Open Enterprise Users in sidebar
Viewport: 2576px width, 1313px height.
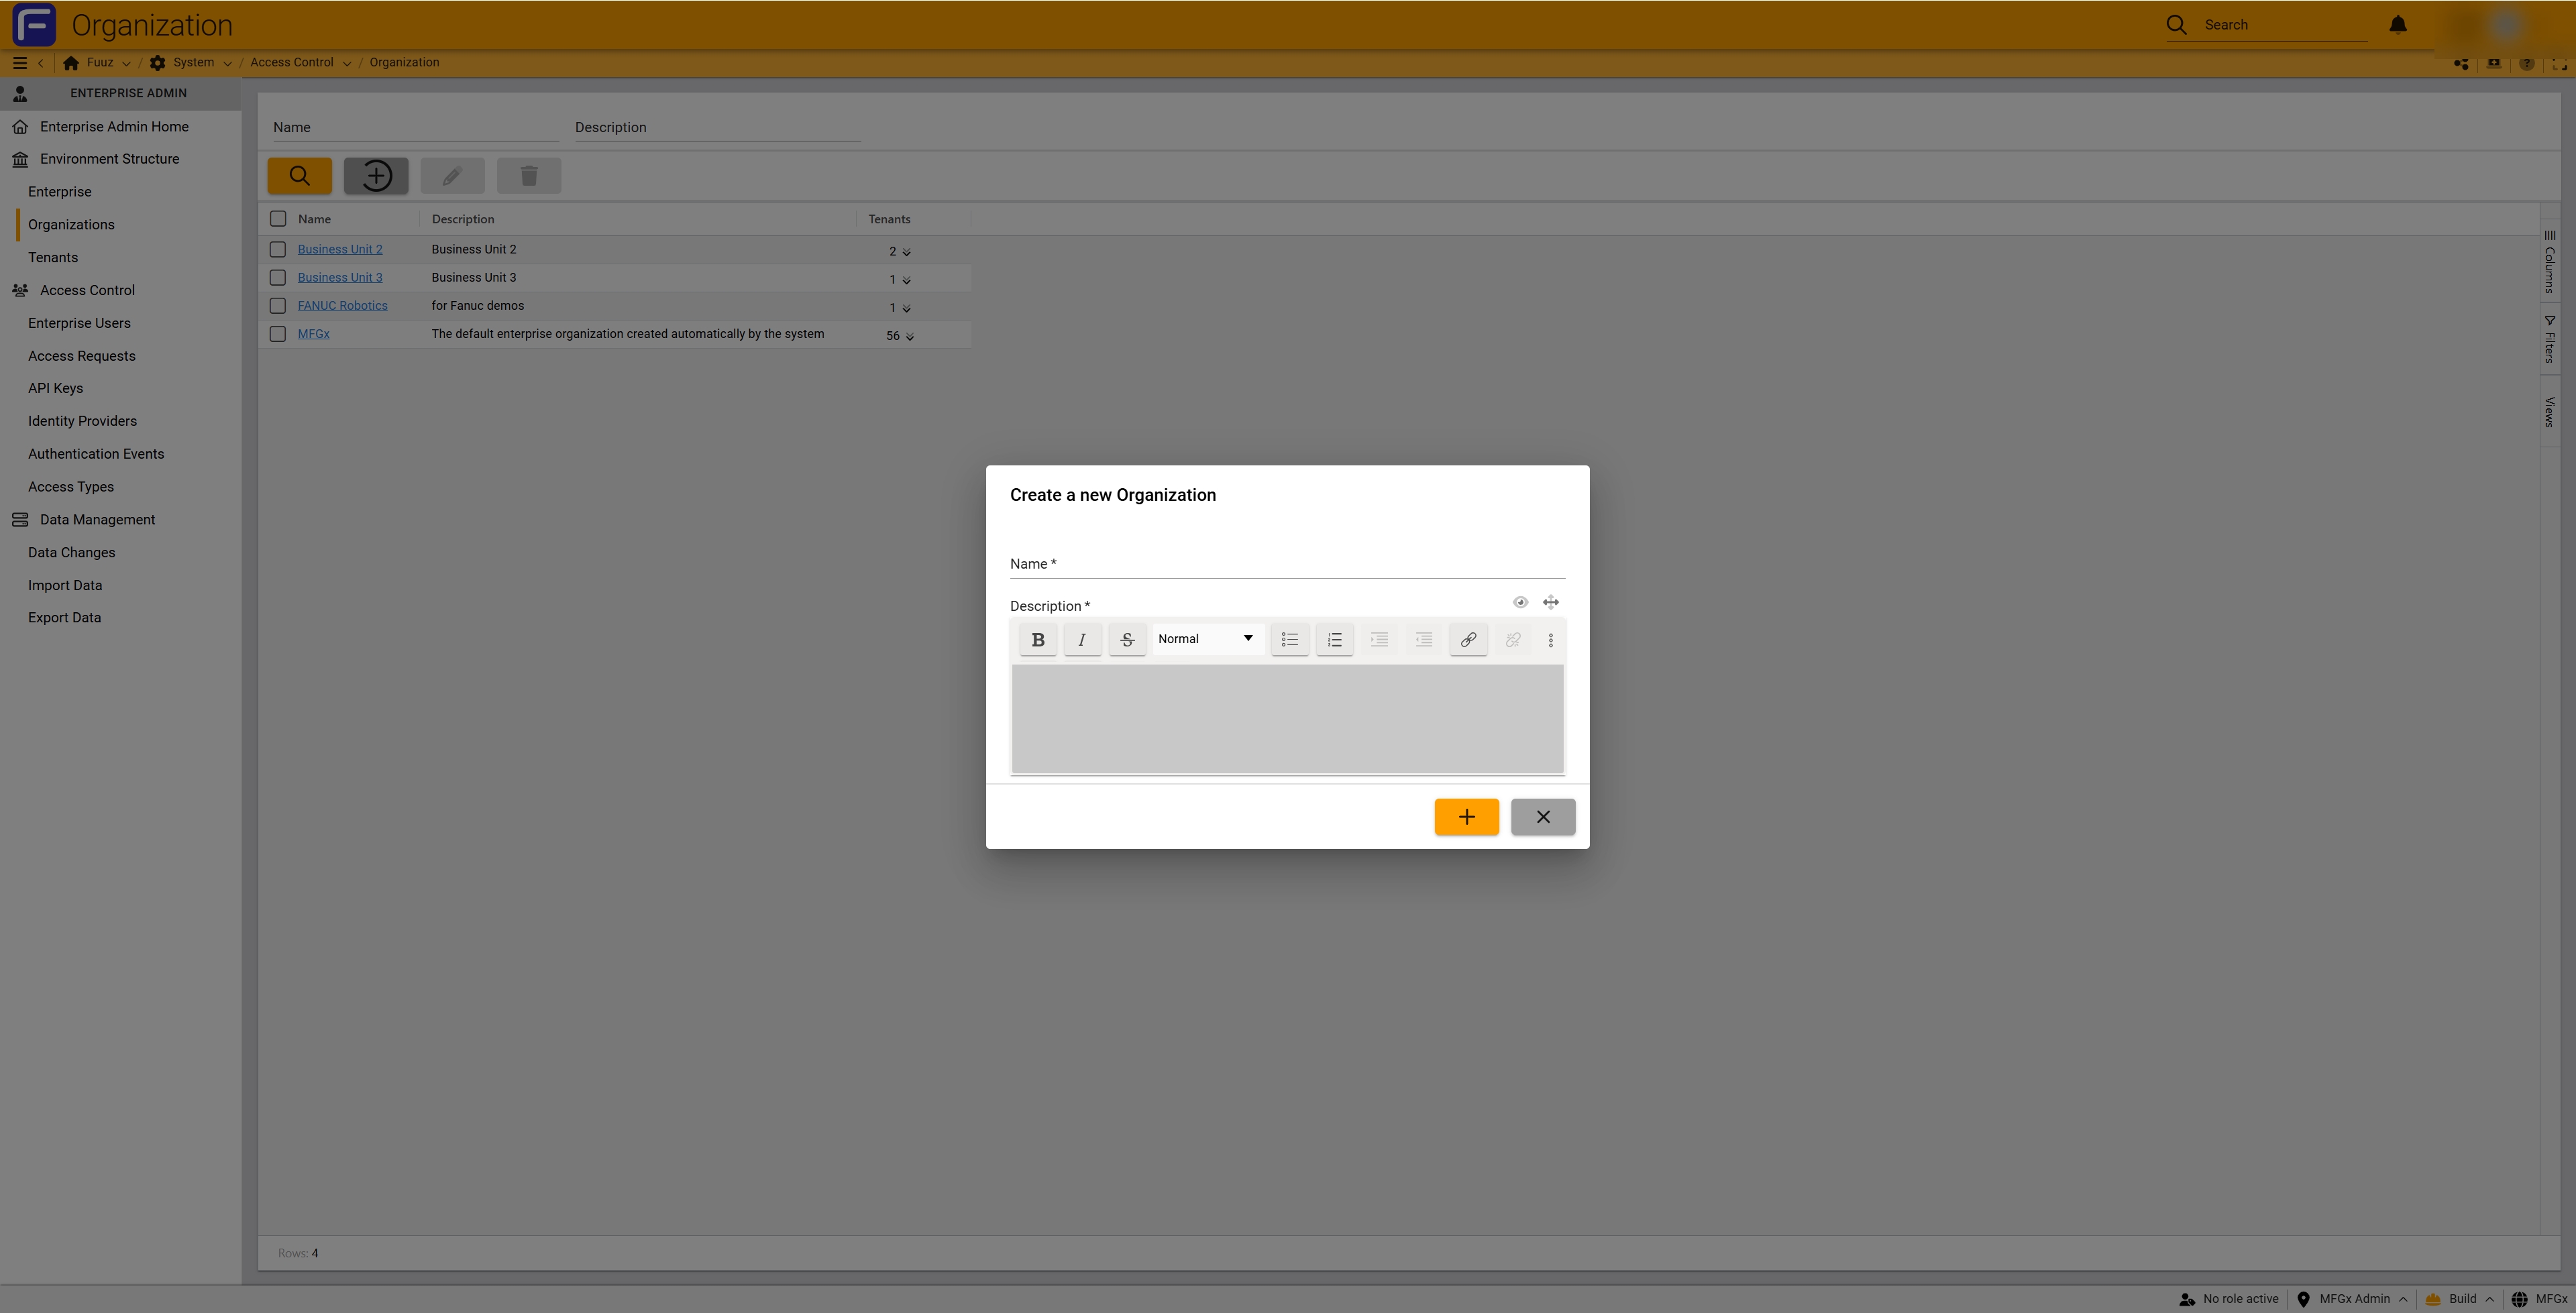coord(79,323)
